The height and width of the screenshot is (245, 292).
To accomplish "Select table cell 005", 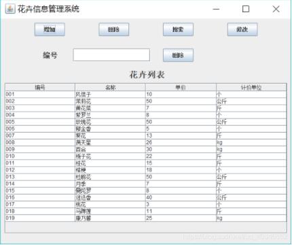I will click(40, 122).
